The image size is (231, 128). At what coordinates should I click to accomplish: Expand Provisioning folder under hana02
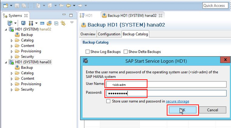pyautogui.click(x=12, y=51)
